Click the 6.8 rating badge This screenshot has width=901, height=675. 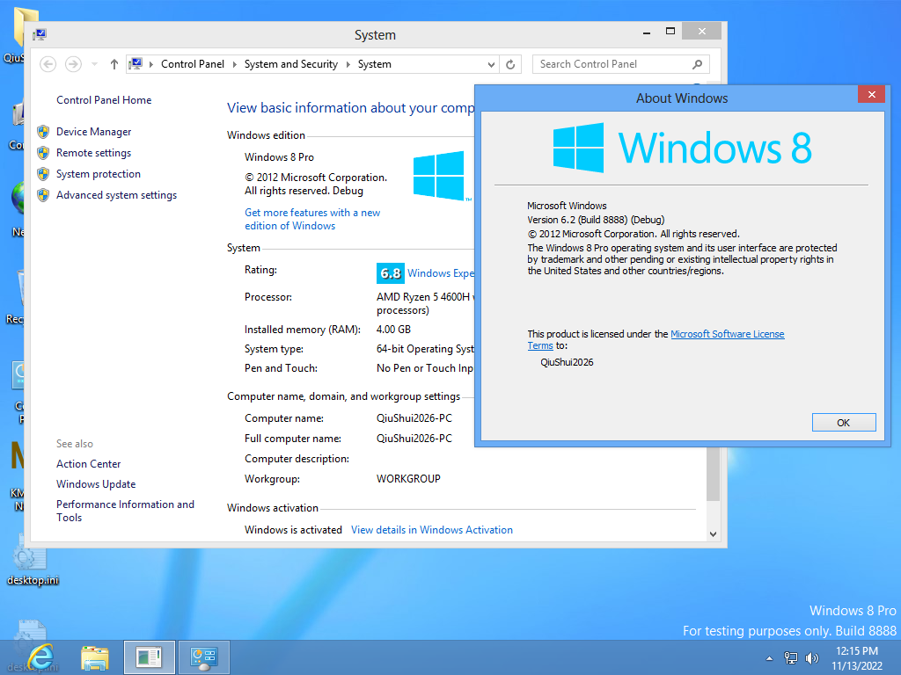point(391,273)
